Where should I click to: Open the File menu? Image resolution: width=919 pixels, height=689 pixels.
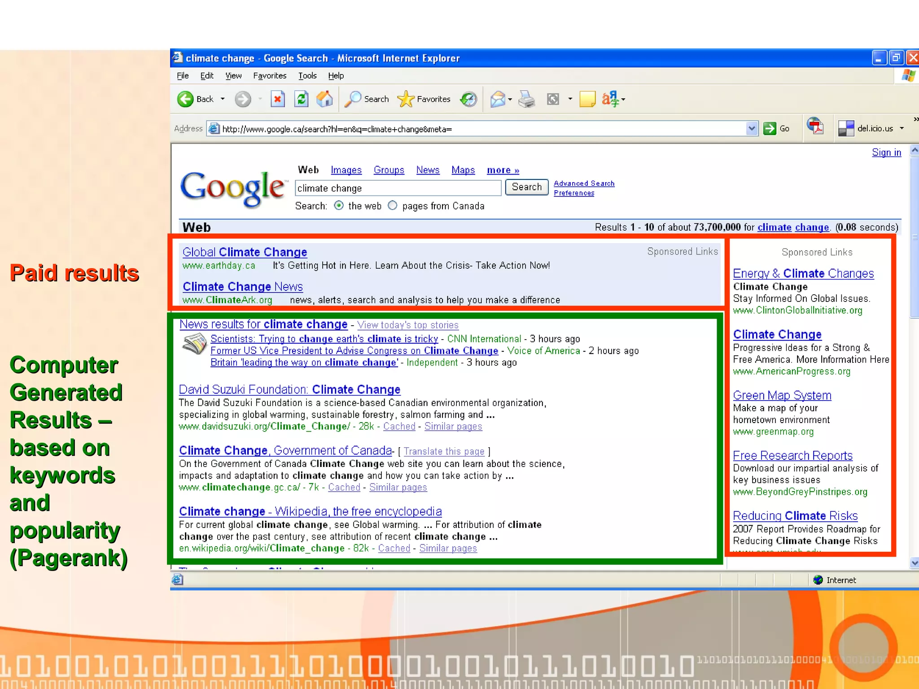pyautogui.click(x=183, y=76)
